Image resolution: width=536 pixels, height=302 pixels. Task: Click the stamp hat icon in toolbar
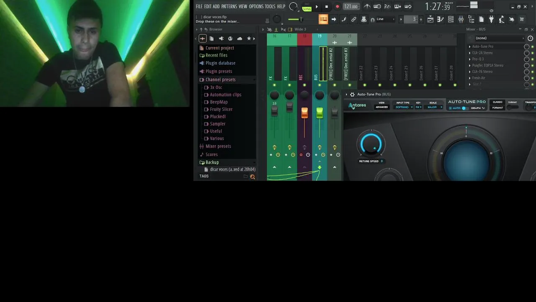tap(364, 19)
